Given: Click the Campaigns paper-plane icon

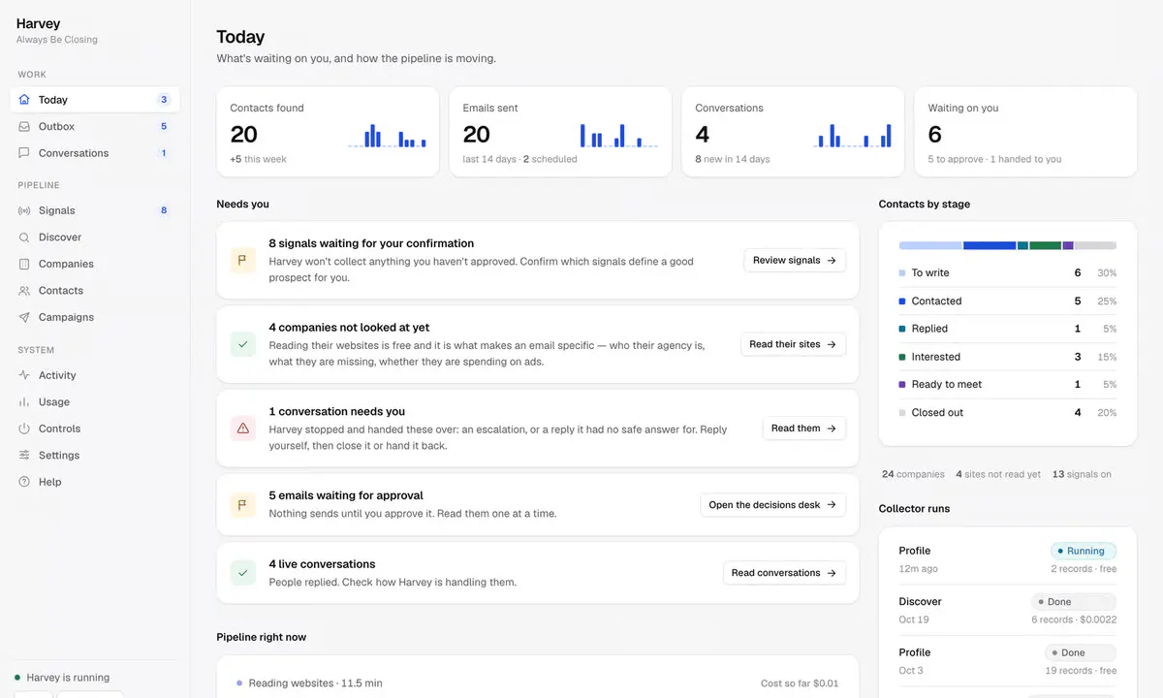Looking at the screenshot, I should click(x=24, y=317).
